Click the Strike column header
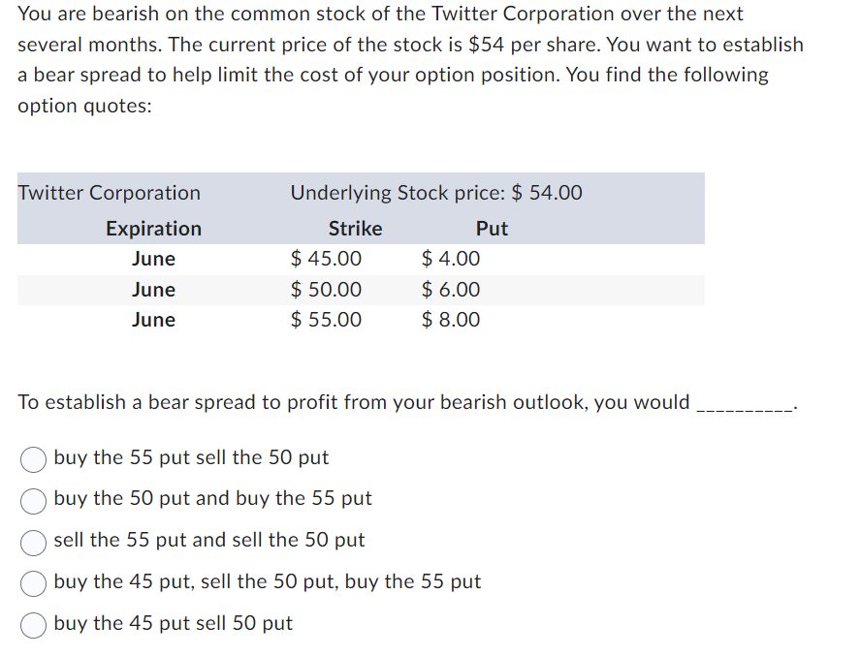The width and height of the screenshot is (861, 657). tap(355, 229)
